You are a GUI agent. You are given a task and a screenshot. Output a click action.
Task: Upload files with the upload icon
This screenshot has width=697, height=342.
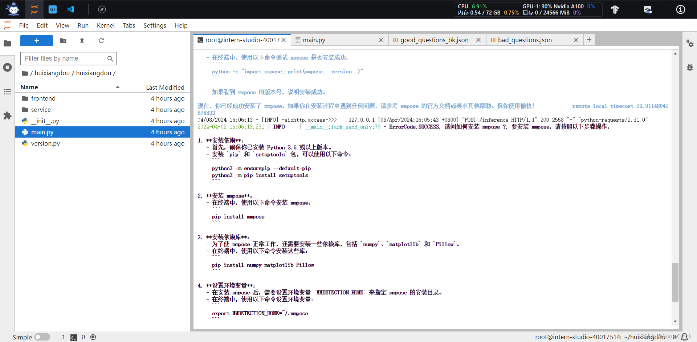(82, 41)
